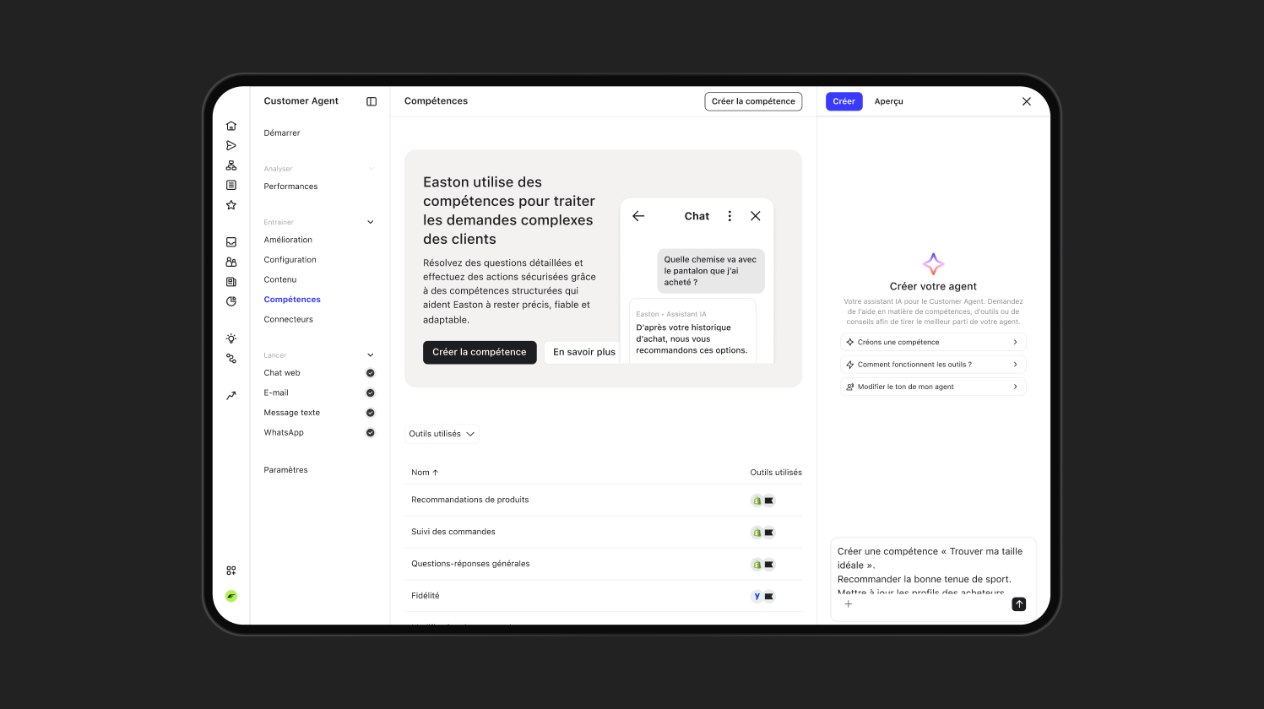The height and width of the screenshot is (709, 1264).
Task: Sort by the Nom column header
Action: 425,473
